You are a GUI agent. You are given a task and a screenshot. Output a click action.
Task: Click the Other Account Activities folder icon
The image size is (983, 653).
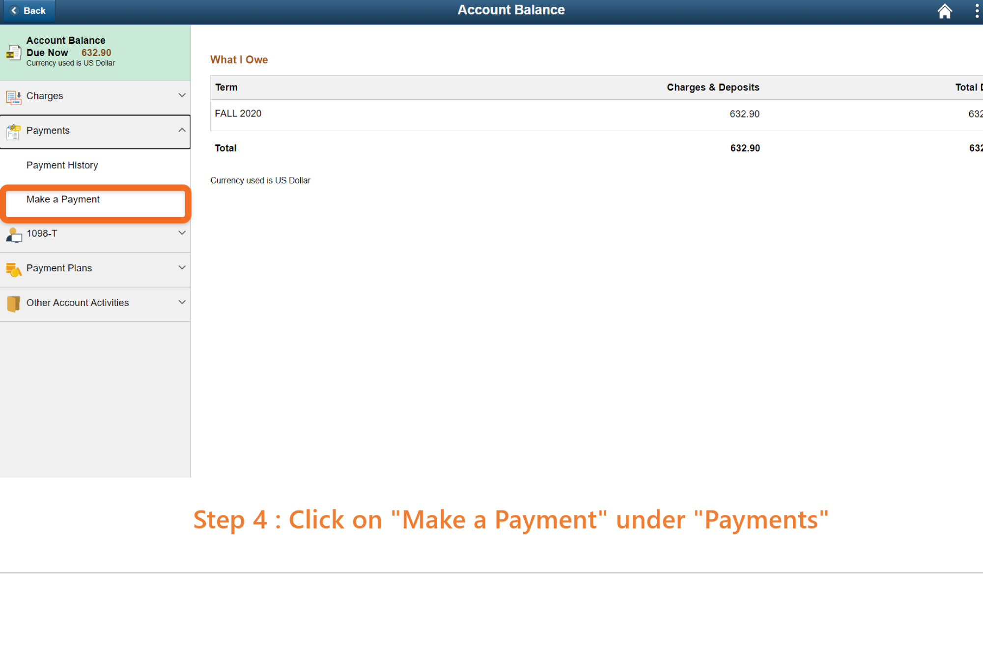tap(13, 304)
